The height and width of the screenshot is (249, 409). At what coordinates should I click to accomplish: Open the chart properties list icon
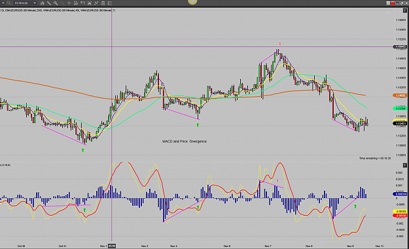tap(110, 3)
